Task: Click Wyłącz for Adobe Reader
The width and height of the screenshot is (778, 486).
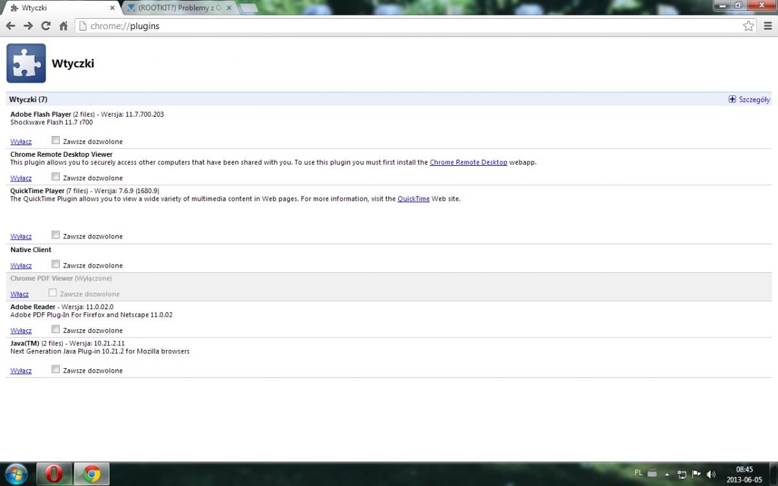Action: click(x=21, y=330)
